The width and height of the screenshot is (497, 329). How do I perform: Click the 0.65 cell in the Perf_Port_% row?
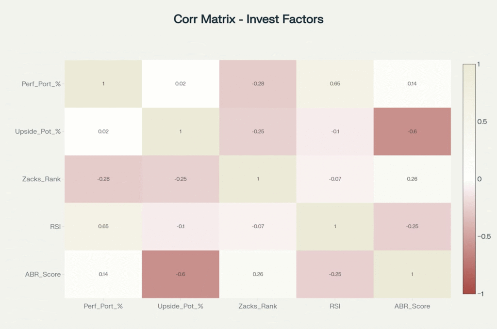[x=334, y=84]
